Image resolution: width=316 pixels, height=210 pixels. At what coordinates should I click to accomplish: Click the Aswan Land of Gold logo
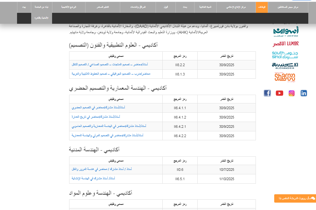(286, 31)
